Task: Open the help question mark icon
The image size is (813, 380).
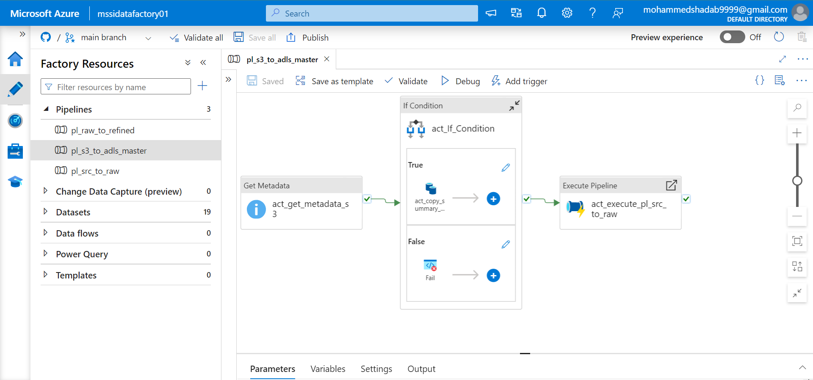Action: click(592, 13)
